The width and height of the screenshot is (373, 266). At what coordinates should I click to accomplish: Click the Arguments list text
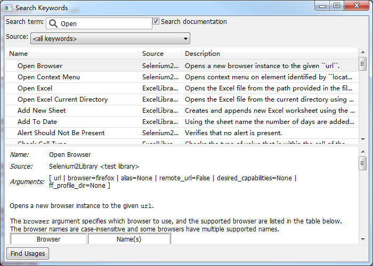(173, 182)
